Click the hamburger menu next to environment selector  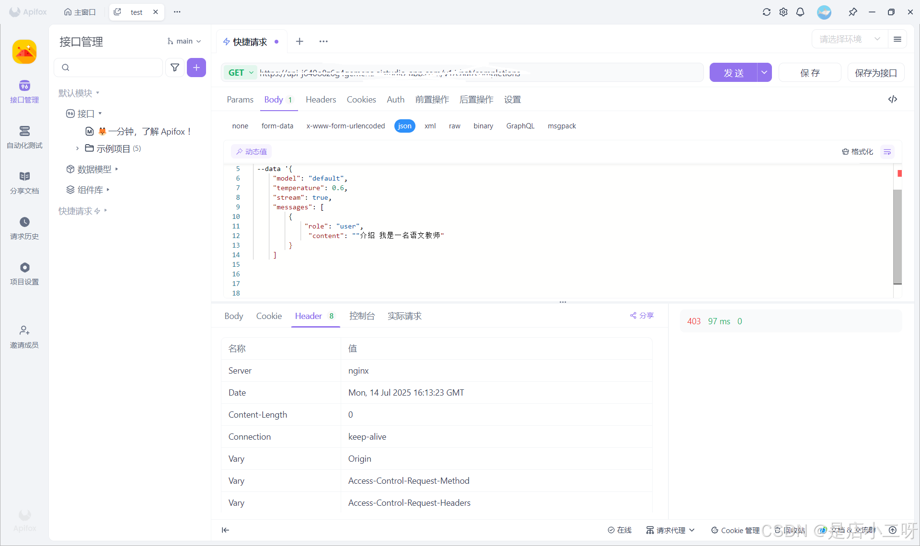coord(897,39)
